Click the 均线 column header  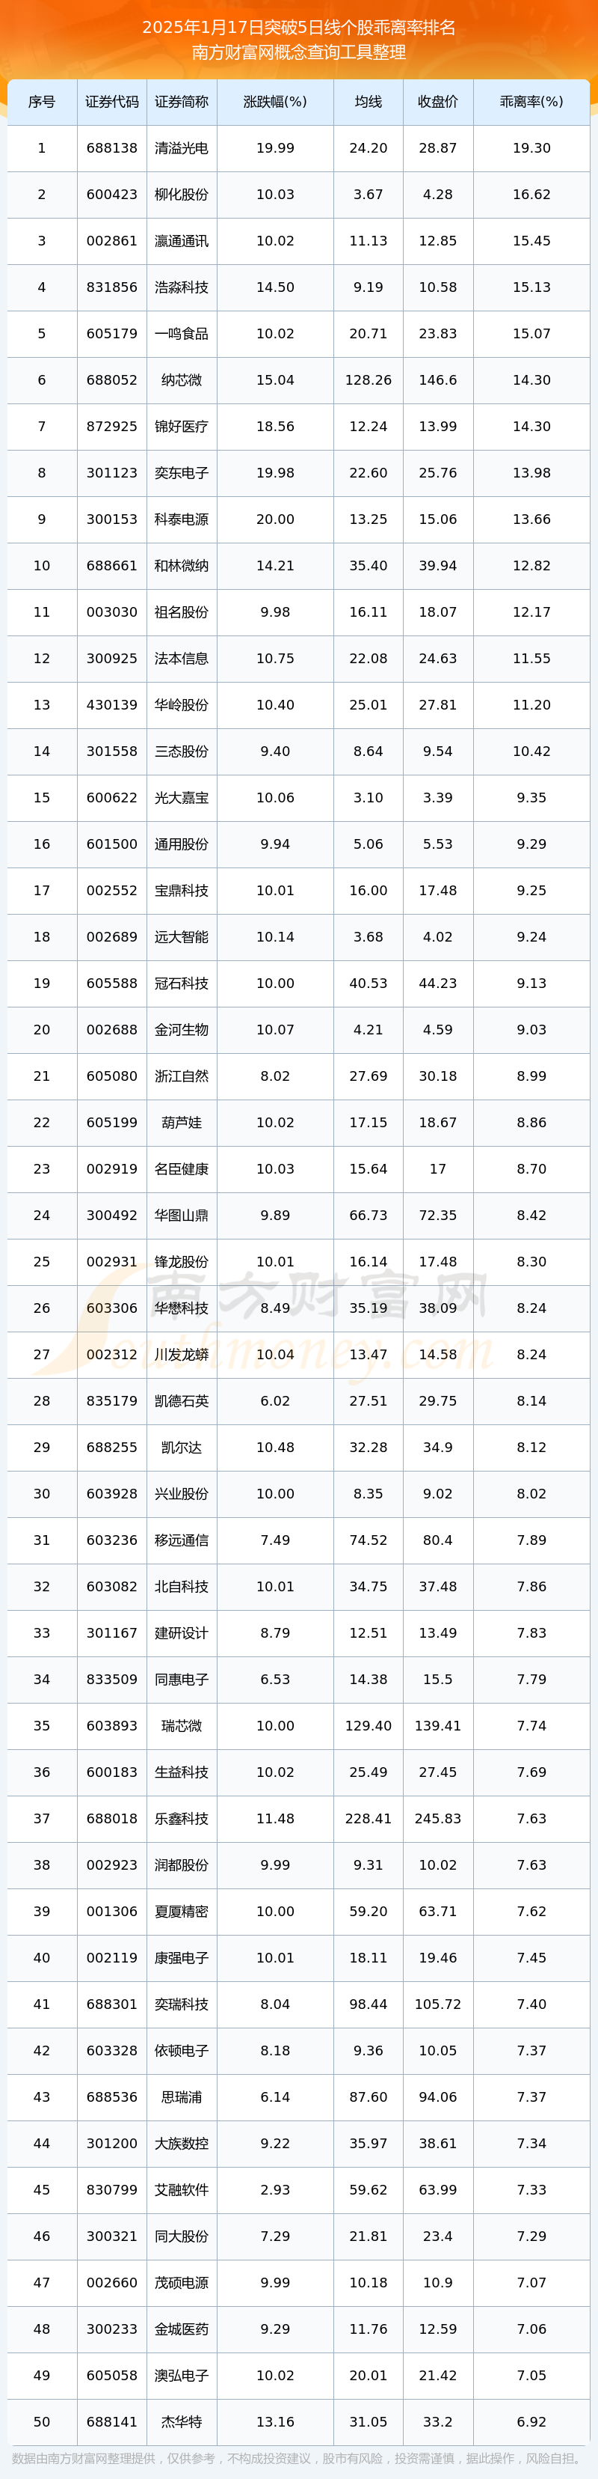pyautogui.click(x=369, y=102)
